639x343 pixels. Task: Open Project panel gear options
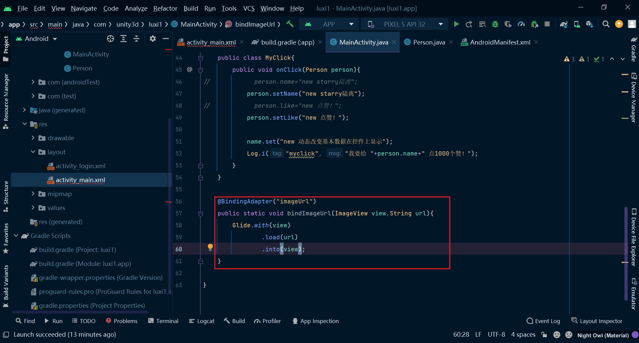[153, 39]
